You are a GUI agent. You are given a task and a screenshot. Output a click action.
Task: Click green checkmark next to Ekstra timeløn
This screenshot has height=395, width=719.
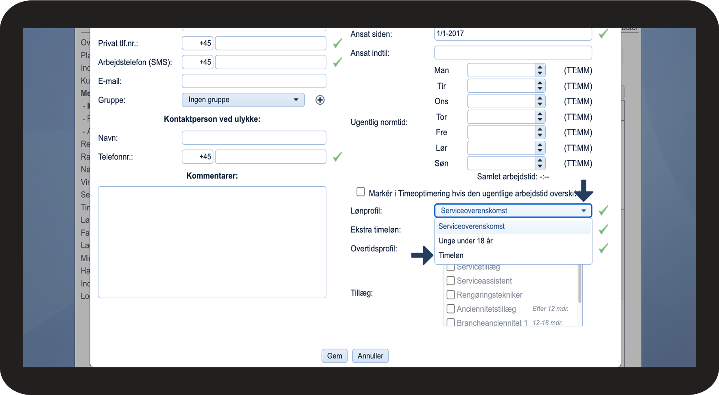pyautogui.click(x=603, y=229)
